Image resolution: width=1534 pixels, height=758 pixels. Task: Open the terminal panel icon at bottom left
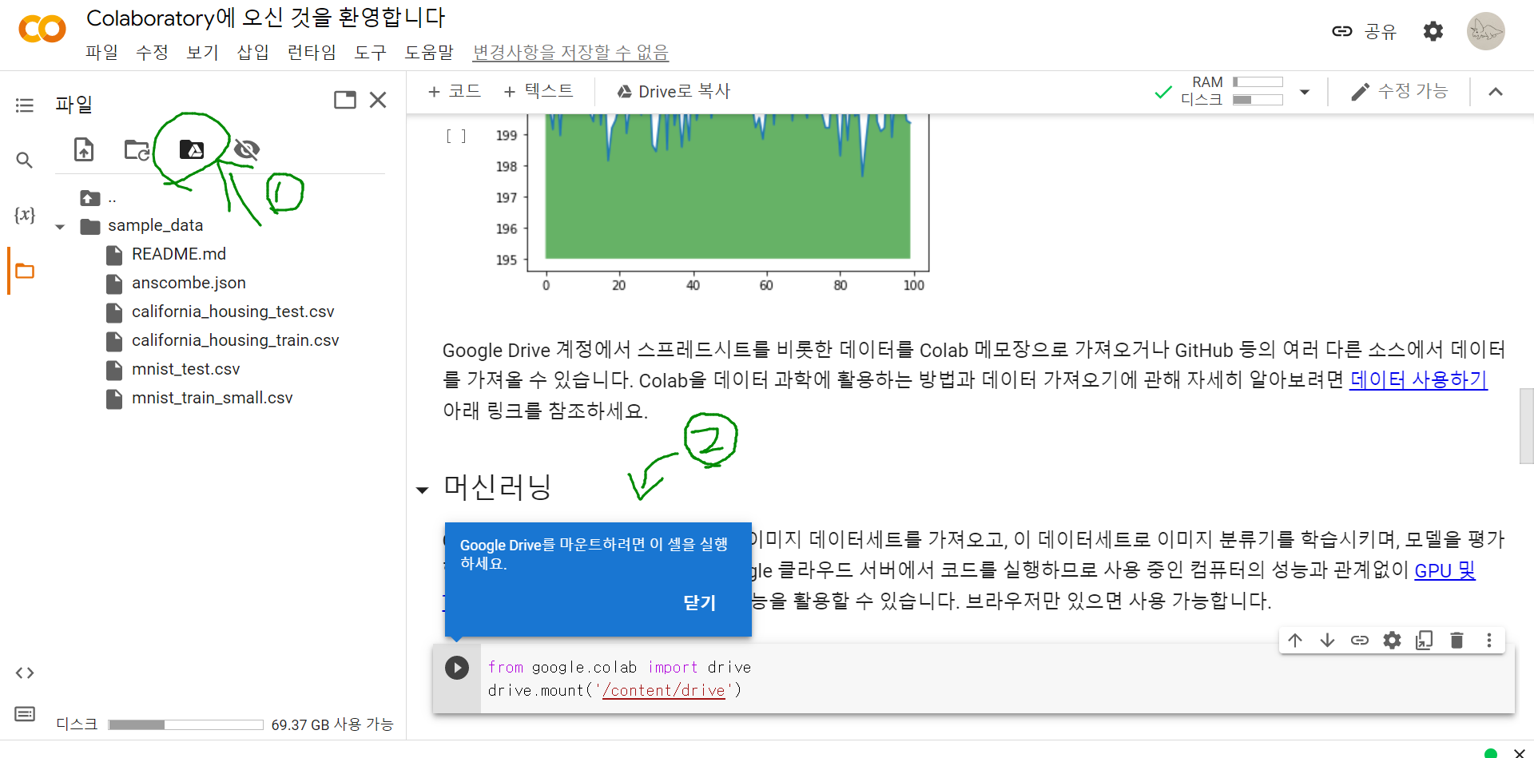(25, 713)
